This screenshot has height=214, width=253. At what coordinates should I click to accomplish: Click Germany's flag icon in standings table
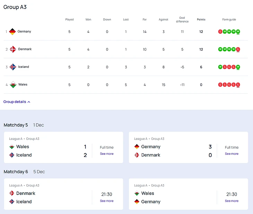click(x=12, y=32)
